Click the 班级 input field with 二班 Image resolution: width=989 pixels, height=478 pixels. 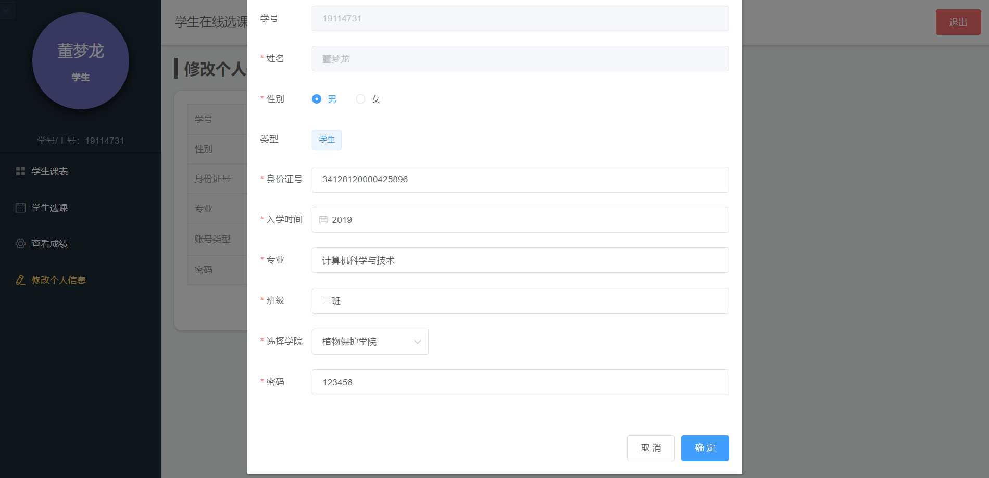[520, 301]
